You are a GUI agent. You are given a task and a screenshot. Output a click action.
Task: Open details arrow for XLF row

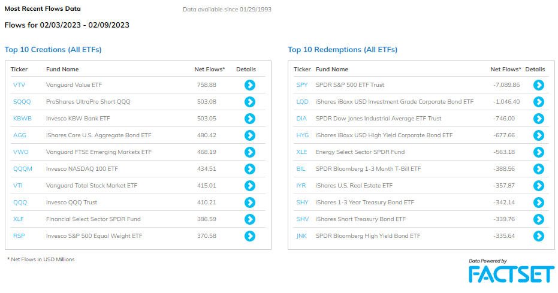pyautogui.click(x=250, y=219)
